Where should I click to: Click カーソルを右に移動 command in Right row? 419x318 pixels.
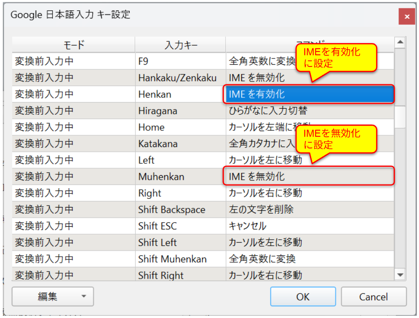[x=310, y=193]
